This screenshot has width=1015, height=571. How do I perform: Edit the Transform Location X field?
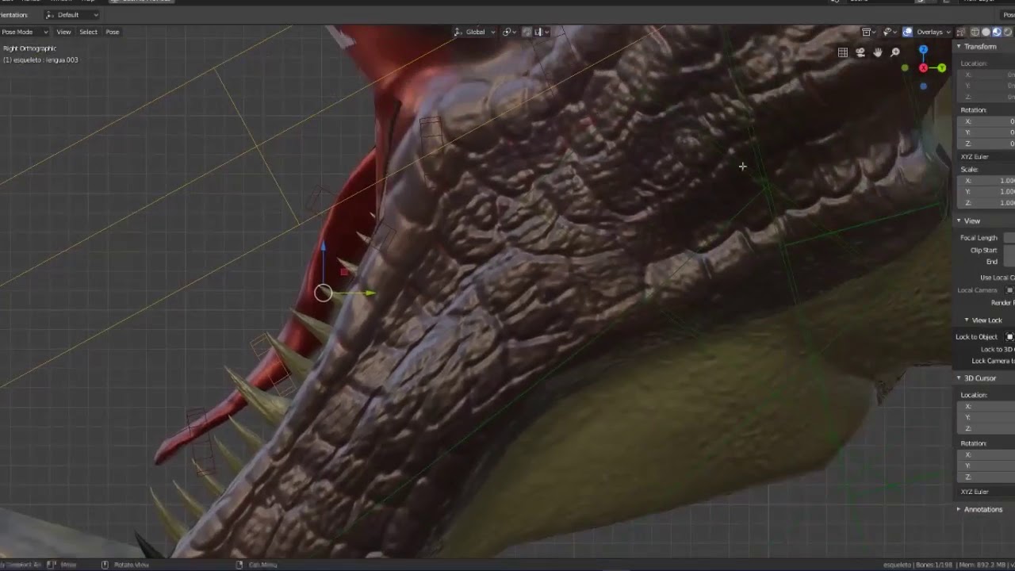pyautogui.click(x=987, y=75)
